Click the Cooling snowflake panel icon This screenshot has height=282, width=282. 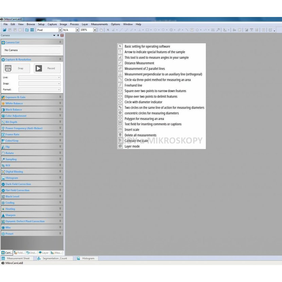pos(3,203)
